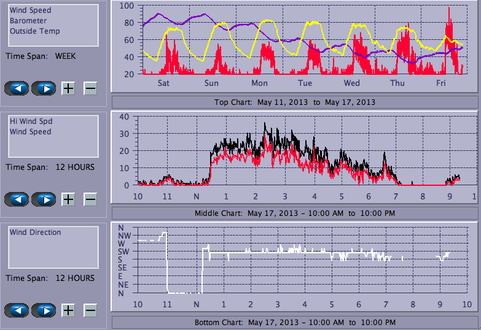This screenshot has height=330, width=481.
Task: Click the Middle Chart date range bar
Action: [x=294, y=213]
